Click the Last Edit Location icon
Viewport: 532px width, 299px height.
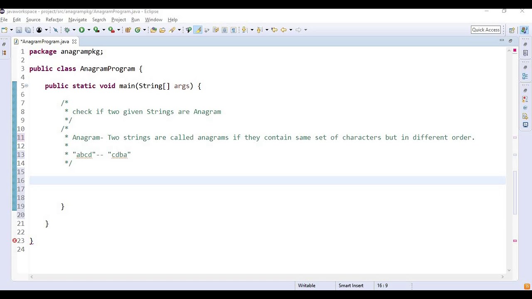tap(274, 30)
